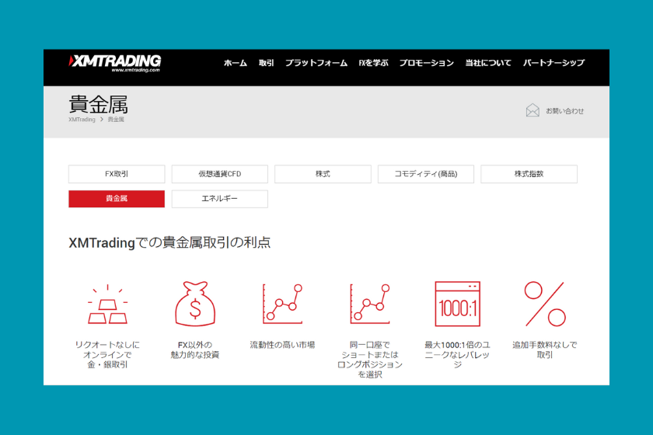Click the XMTrading breadcrumb link
The image size is (653, 435).
click(x=82, y=120)
